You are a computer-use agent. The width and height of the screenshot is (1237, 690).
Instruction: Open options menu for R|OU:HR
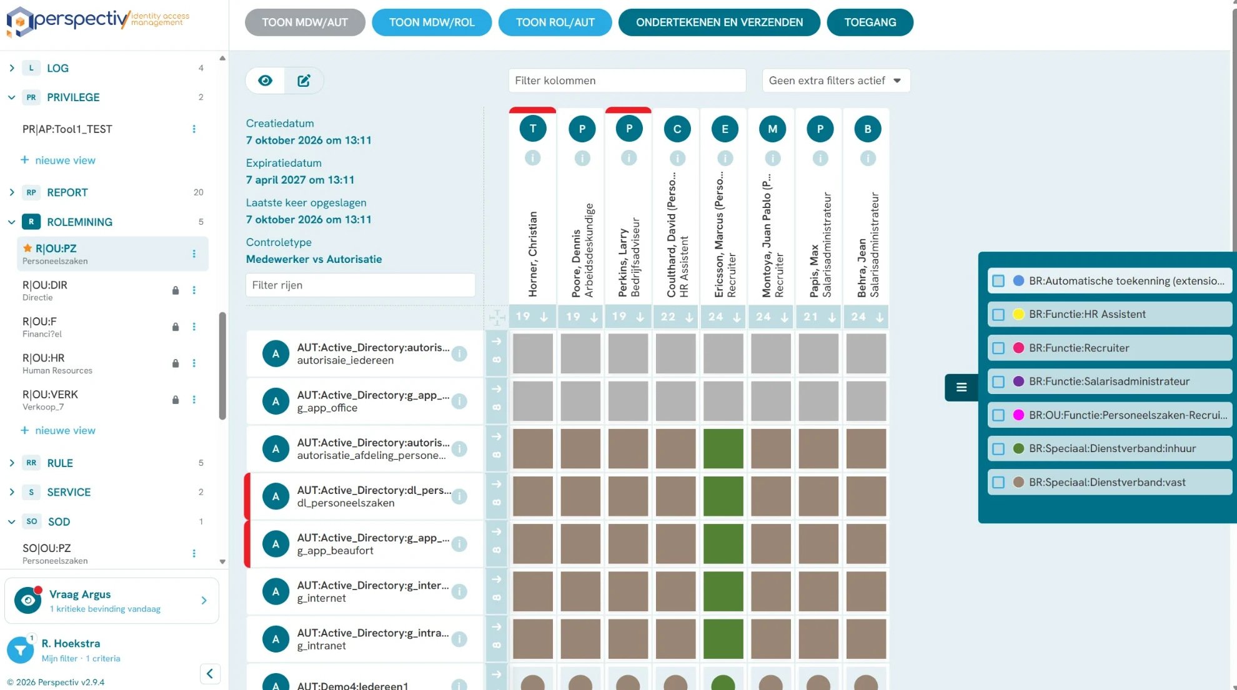tap(194, 363)
